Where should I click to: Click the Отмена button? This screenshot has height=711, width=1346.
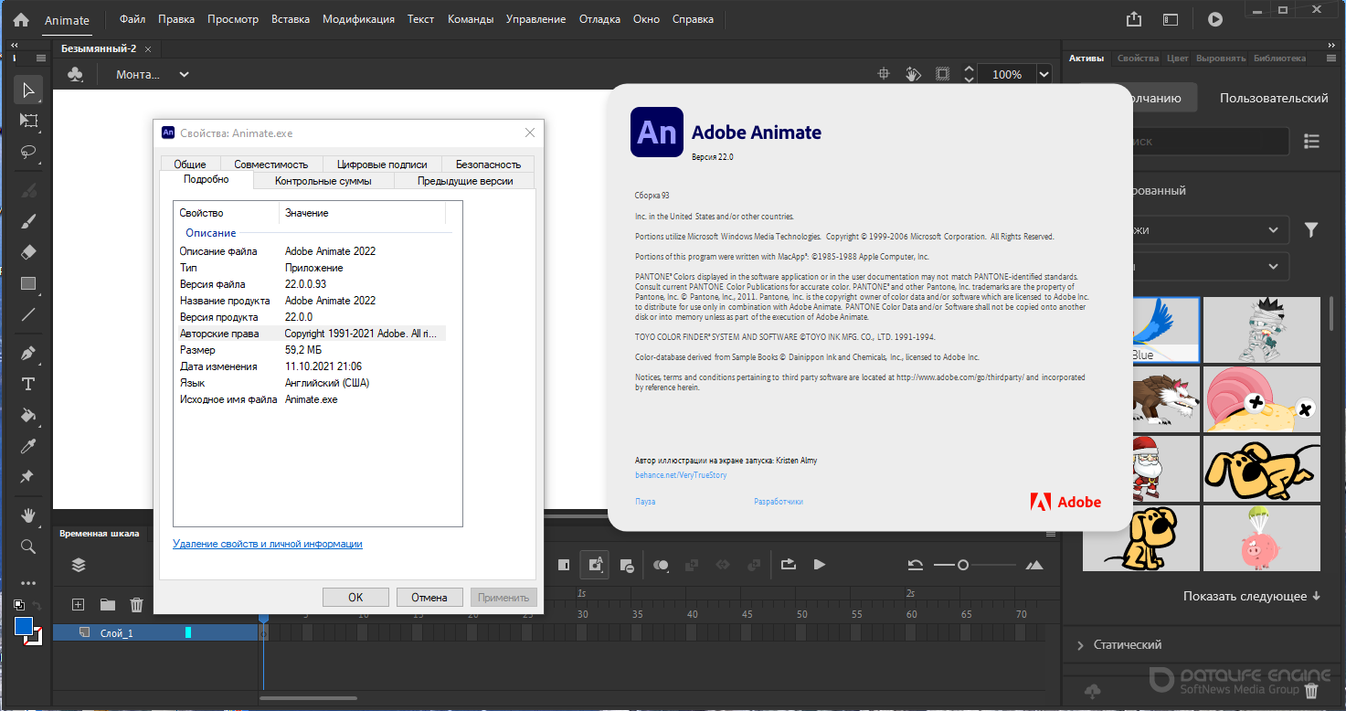[429, 598]
